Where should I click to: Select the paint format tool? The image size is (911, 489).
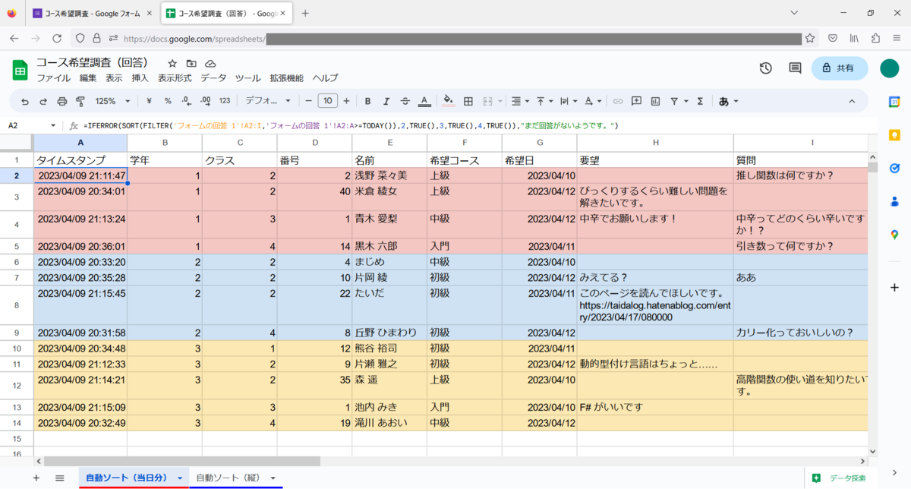[x=80, y=101]
